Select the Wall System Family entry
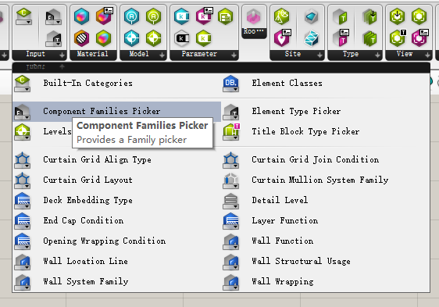439x307 pixels. (116, 281)
